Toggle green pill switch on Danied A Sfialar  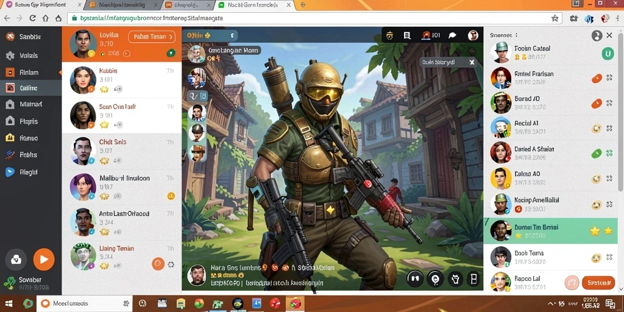[596, 153]
